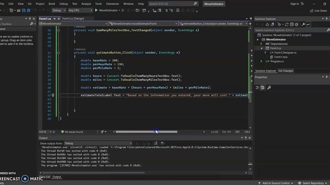Open Property Pages via the Properties wrench icon

click(269, 88)
